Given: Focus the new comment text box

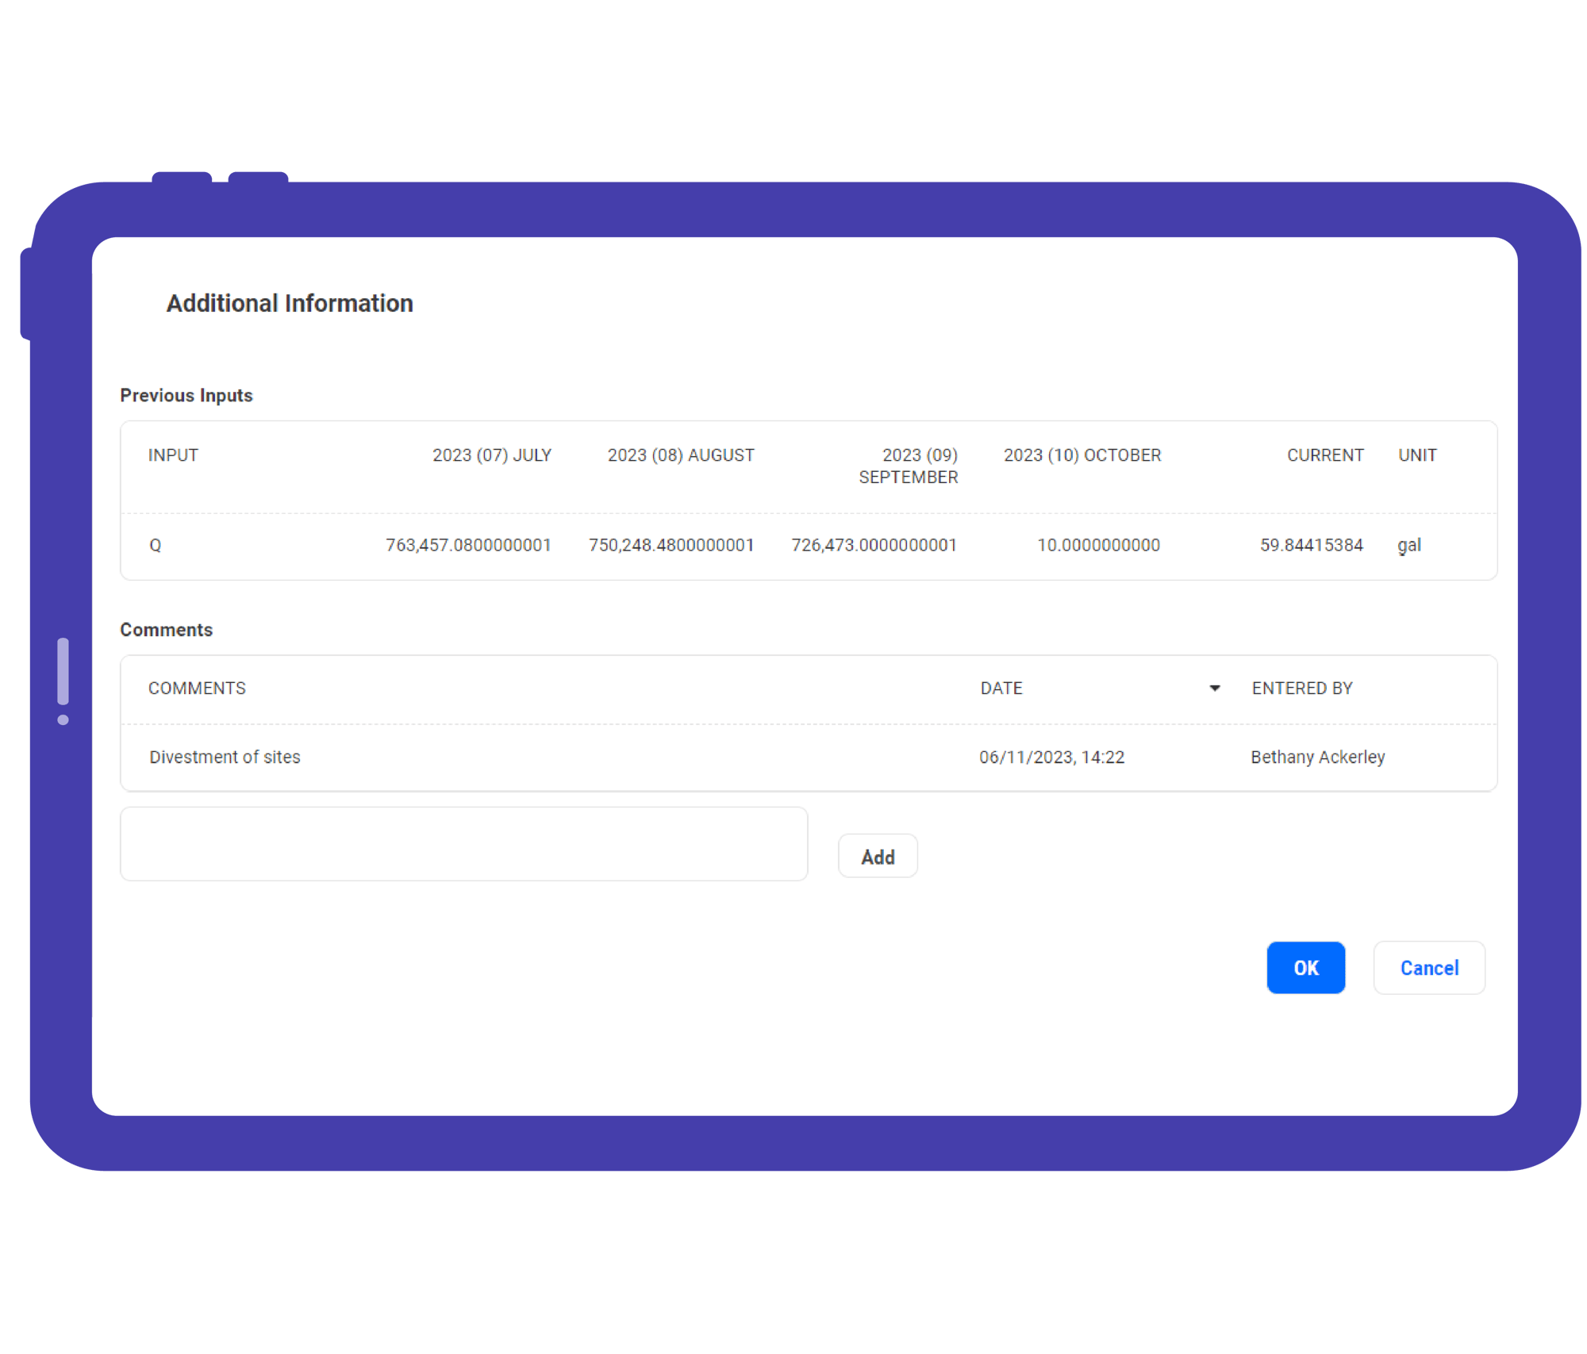Looking at the screenshot, I should (464, 844).
